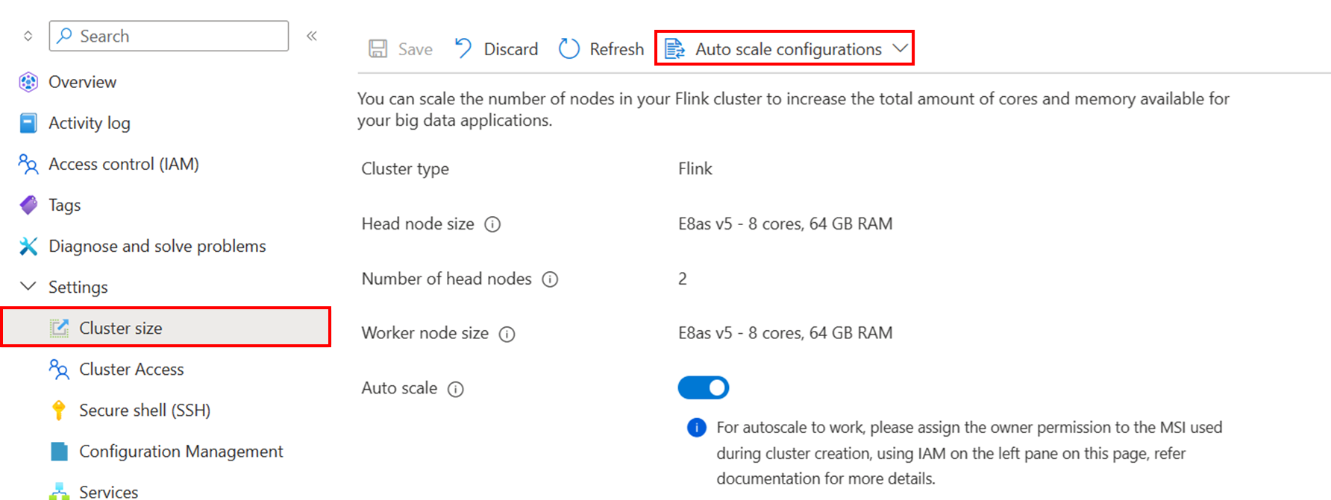Click the Overview icon in sidebar
1331x500 pixels.
pyautogui.click(x=28, y=82)
